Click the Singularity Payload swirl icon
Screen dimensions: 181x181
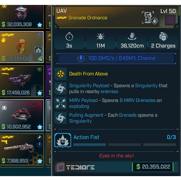(60, 89)
